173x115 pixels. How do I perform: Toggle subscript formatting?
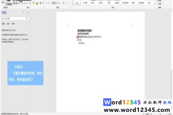25,3
